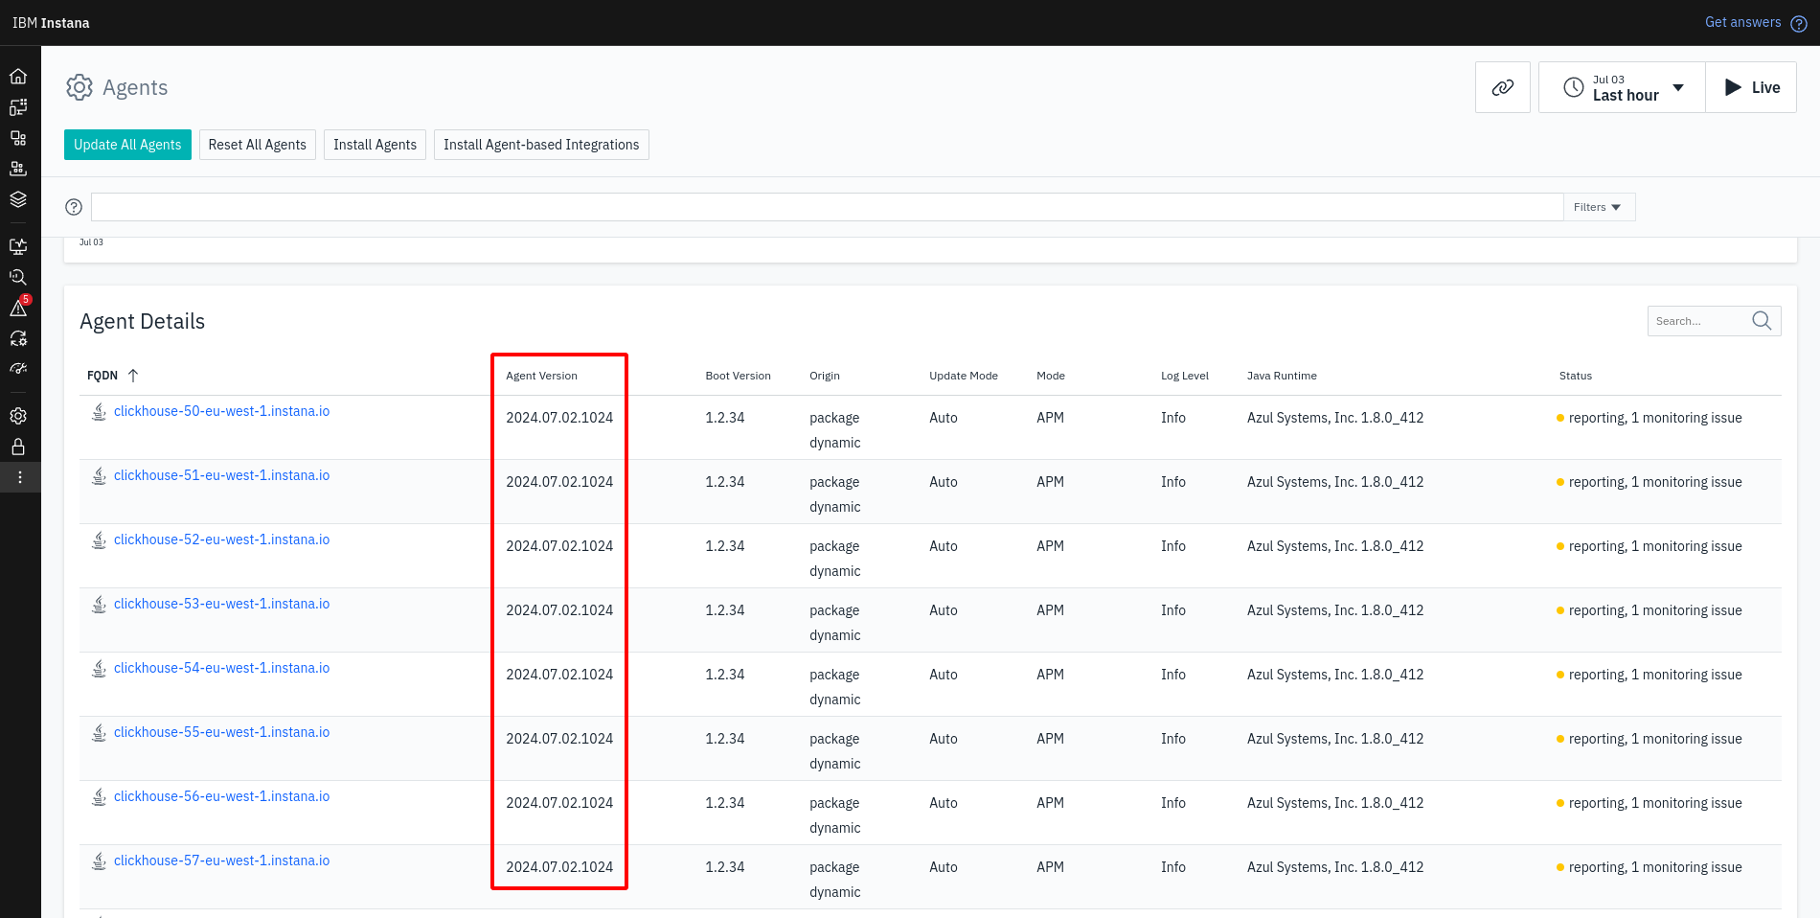Viewport: 1820px width, 918px height.
Task: Open the Service Levels gauge sidebar icon
Action: point(18,369)
